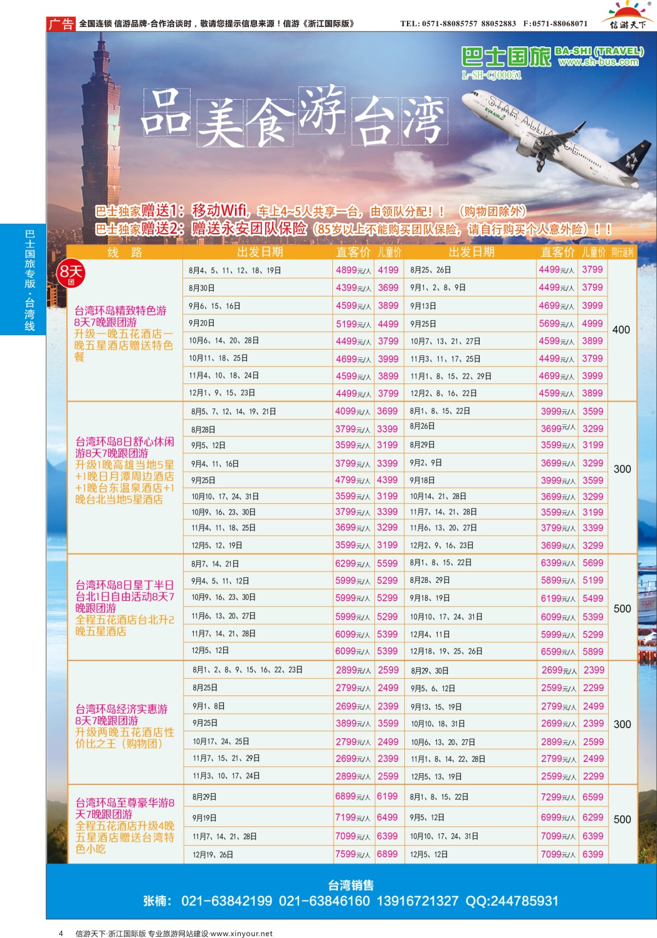
Task: Click the BA-SHI (TRAVEL) label
Action: pyautogui.click(x=599, y=51)
